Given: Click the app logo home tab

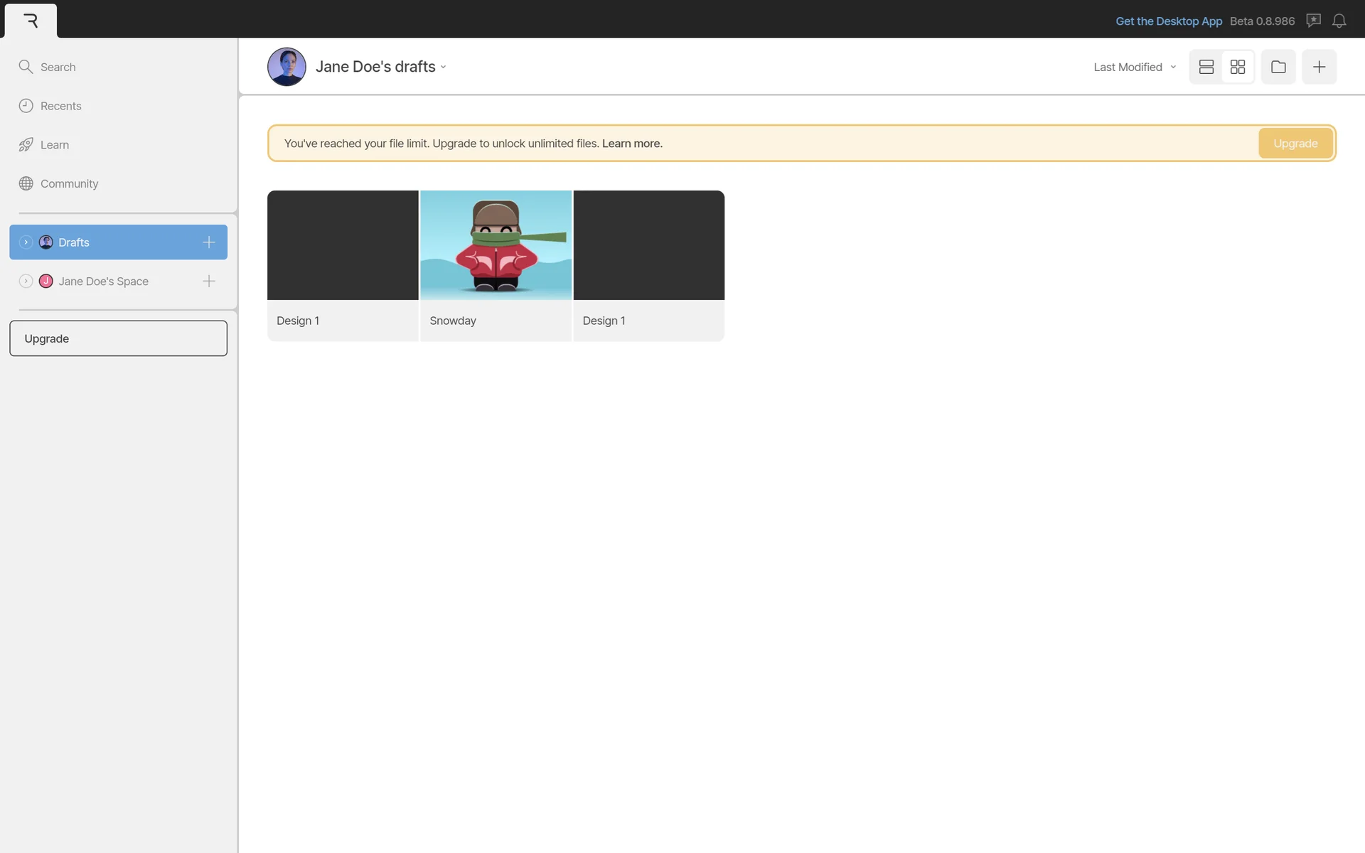Looking at the screenshot, I should pyautogui.click(x=31, y=21).
